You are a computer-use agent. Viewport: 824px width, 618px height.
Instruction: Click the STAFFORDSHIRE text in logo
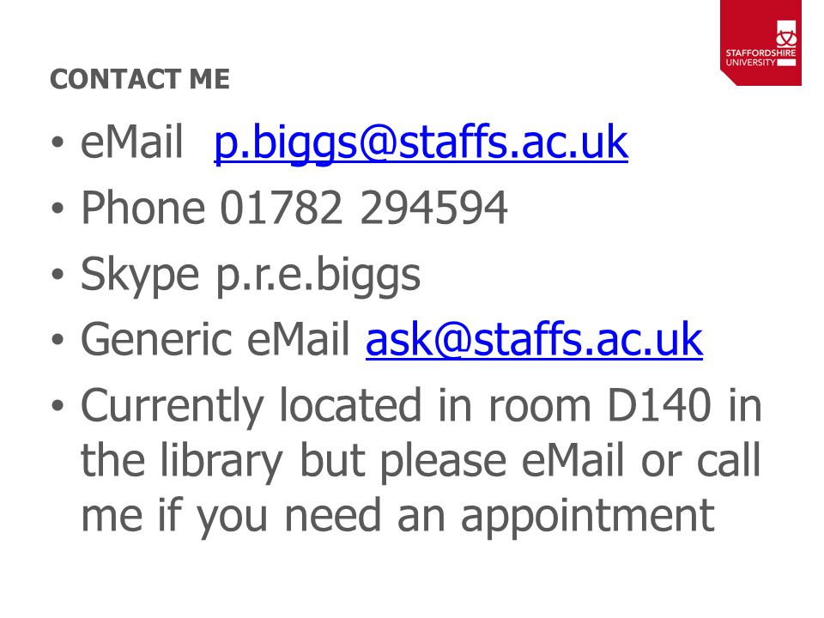[760, 52]
